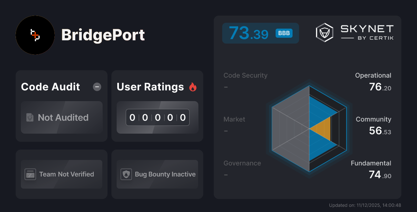Toggle the Team Not Verified status tile
The width and height of the screenshot is (417, 212).
(x=61, y=174)
